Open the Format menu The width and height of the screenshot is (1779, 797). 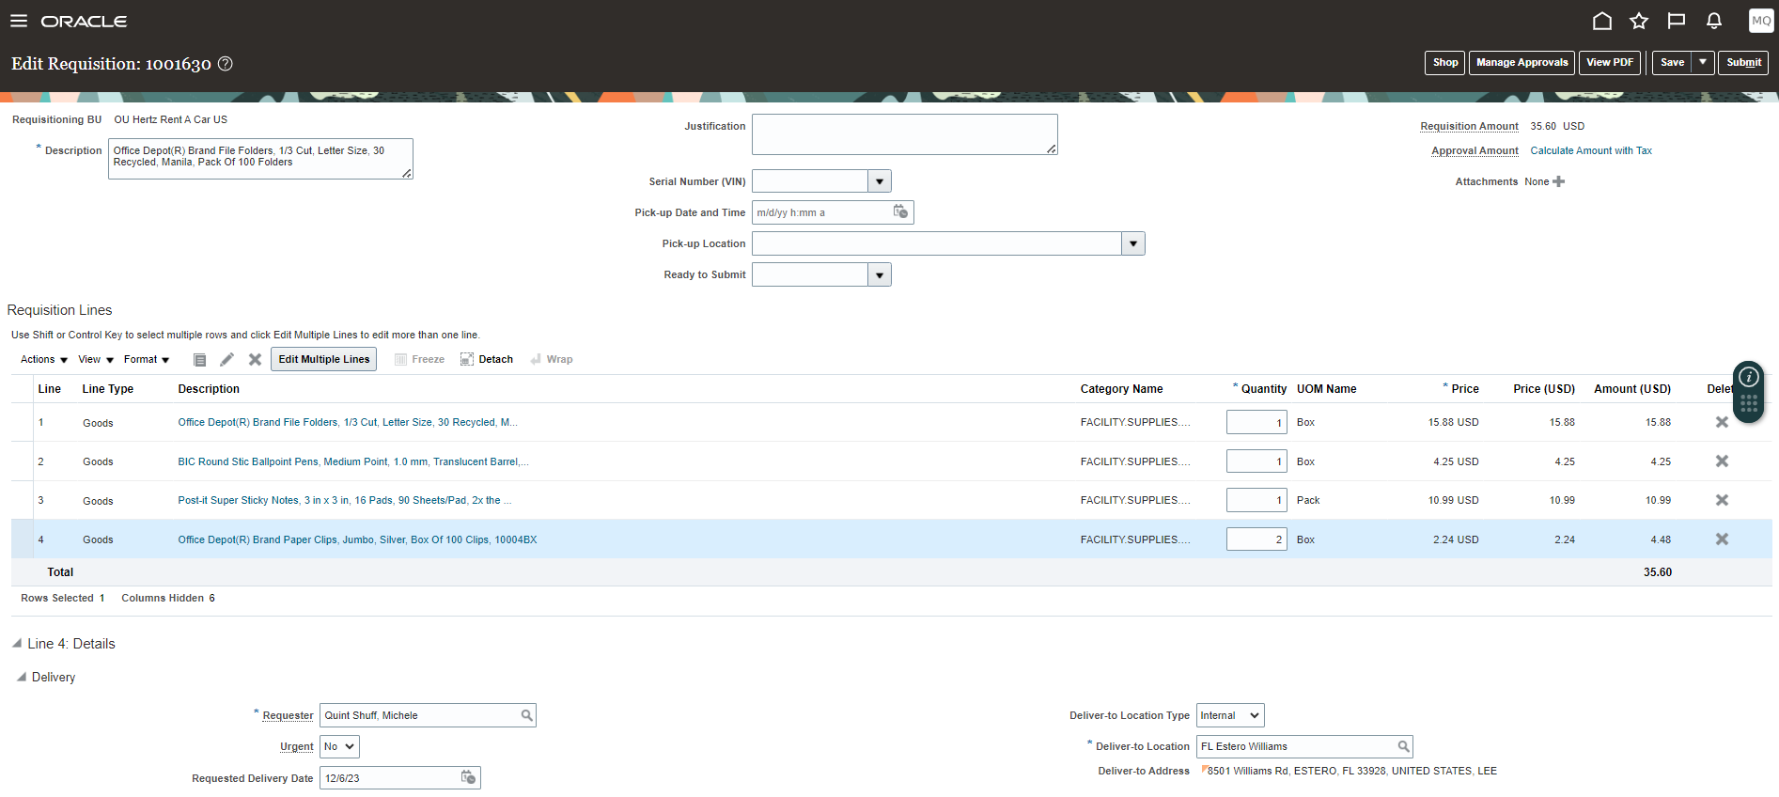pos(147,360)
